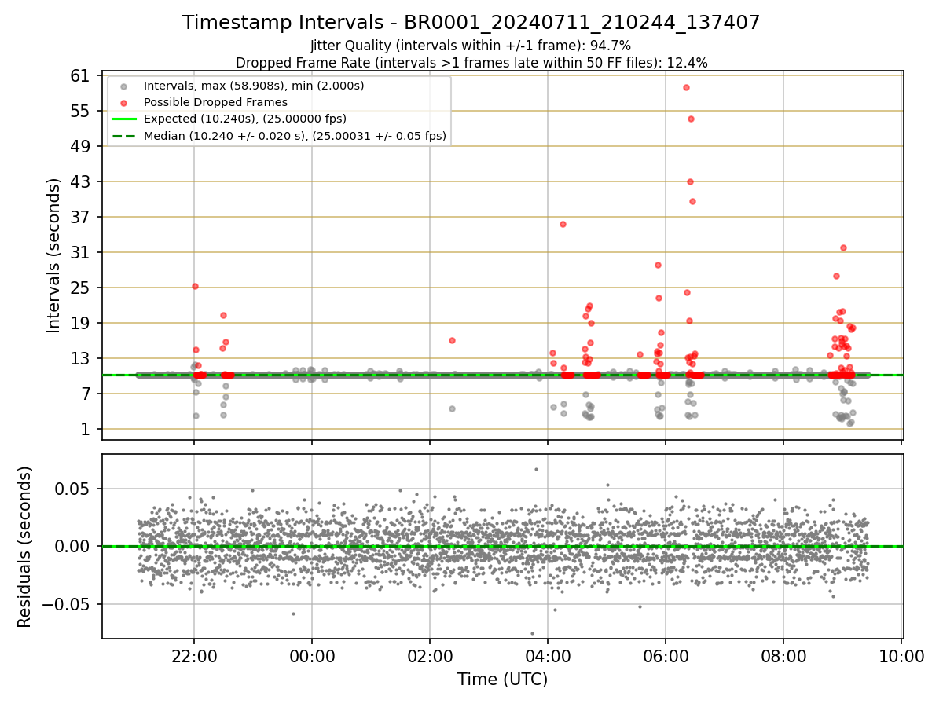Click the gray legend marker for intervals
The width and height of the screenshot is (943, 707).
coord(124,86)
